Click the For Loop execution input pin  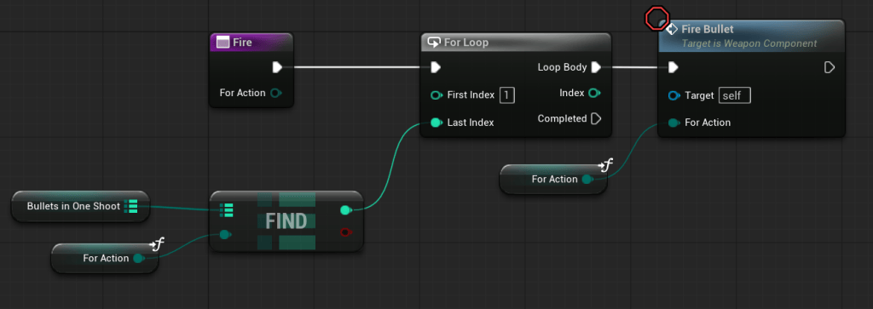point(436,67)
